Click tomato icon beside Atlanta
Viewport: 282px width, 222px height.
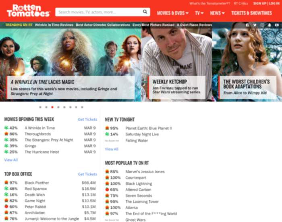[107, 208]
